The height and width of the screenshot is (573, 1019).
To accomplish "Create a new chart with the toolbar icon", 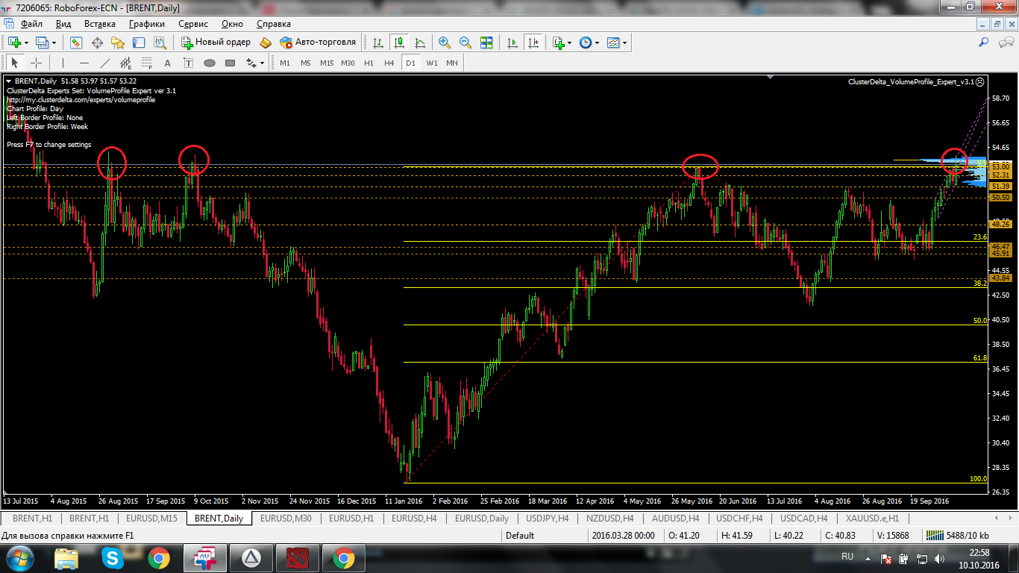I will click(x=14, y=43).
